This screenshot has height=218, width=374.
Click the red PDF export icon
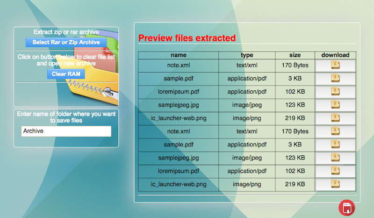[x=347, y=208]
